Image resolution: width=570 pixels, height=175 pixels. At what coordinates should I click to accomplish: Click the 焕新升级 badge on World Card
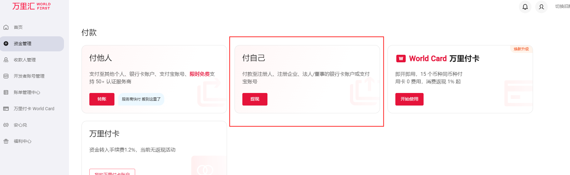point(521,49)
